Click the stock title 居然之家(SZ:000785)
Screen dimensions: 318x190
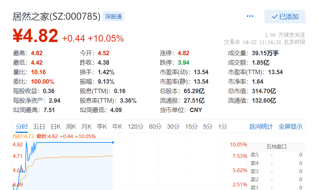tap(56, 16)
